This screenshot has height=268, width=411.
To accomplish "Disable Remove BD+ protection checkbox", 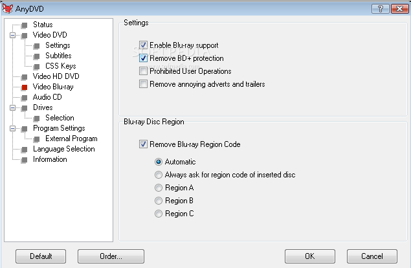I will click(143, 58).
